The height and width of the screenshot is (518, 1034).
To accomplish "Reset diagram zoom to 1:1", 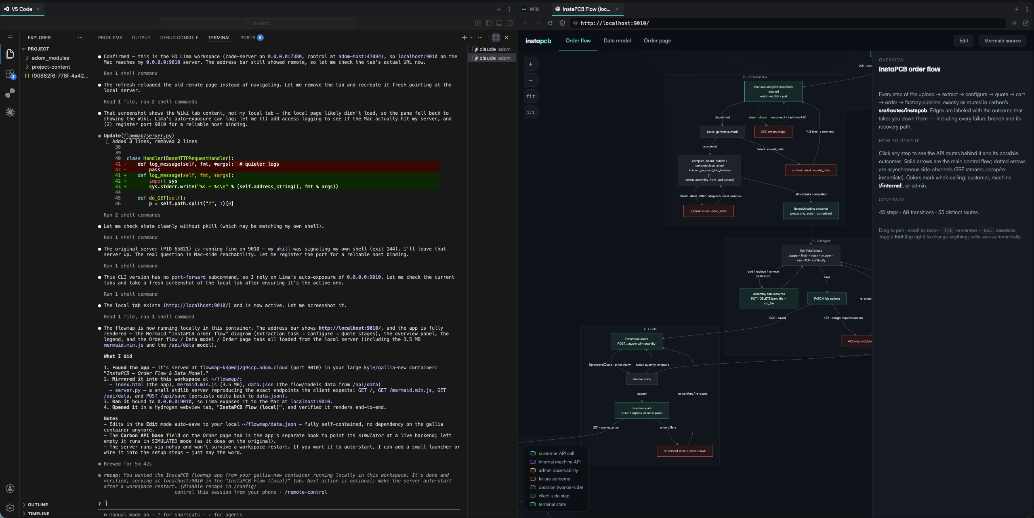I will click(x=531, y=113).
